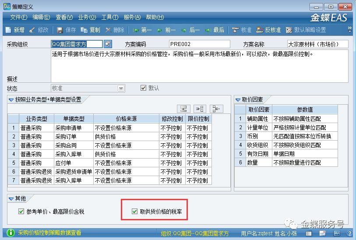Collapse 按照业务类型+单据类型设置 section
Image resolution: width=356 pixels, height=240 pixels.
pos(11,100)
